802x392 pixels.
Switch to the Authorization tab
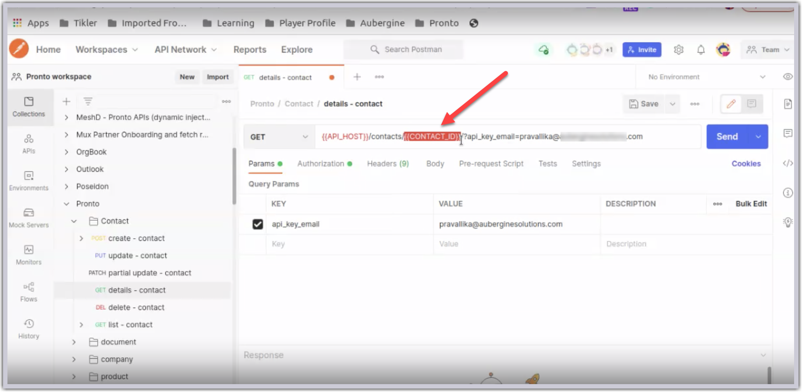pyautogui.click(x=324, y=164)
